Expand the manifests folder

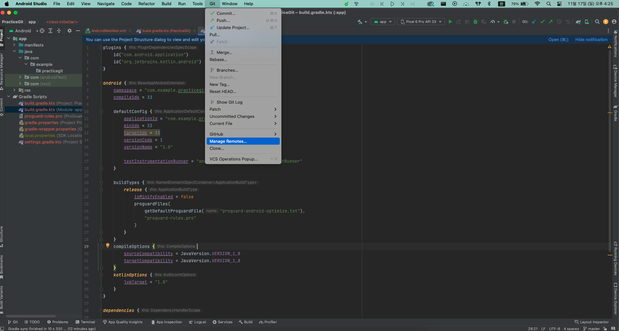14,45
